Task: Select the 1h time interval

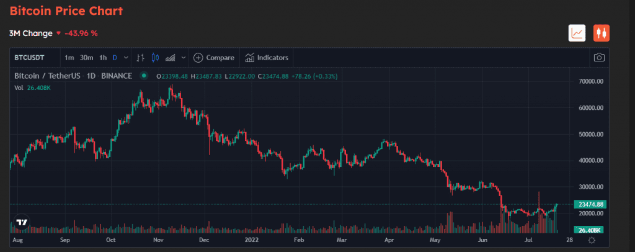Action: [103, 58]
